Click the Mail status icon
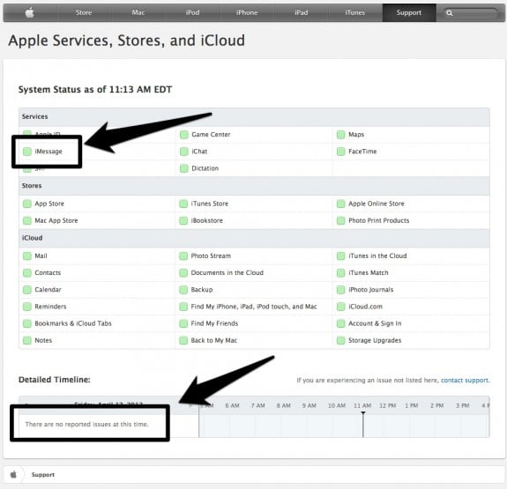This screenshot has width=507, height=489. (x=27, y=256)
